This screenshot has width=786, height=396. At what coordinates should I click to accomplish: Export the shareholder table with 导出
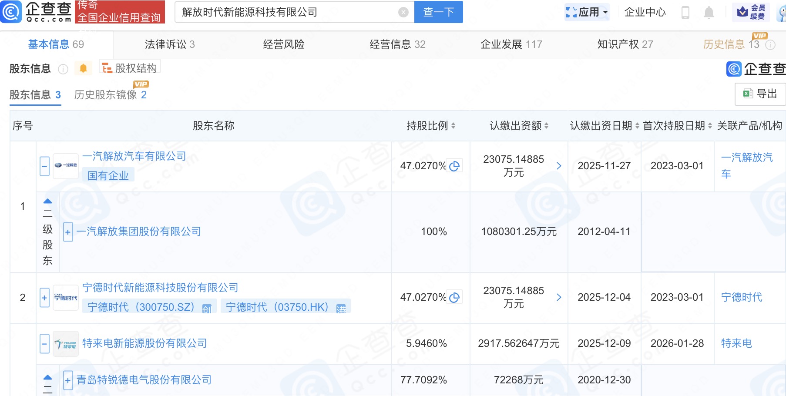(x=760, y=94)
